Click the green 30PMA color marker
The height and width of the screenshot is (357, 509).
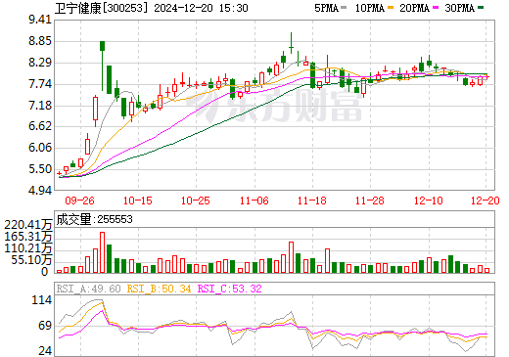pos(481,8)
